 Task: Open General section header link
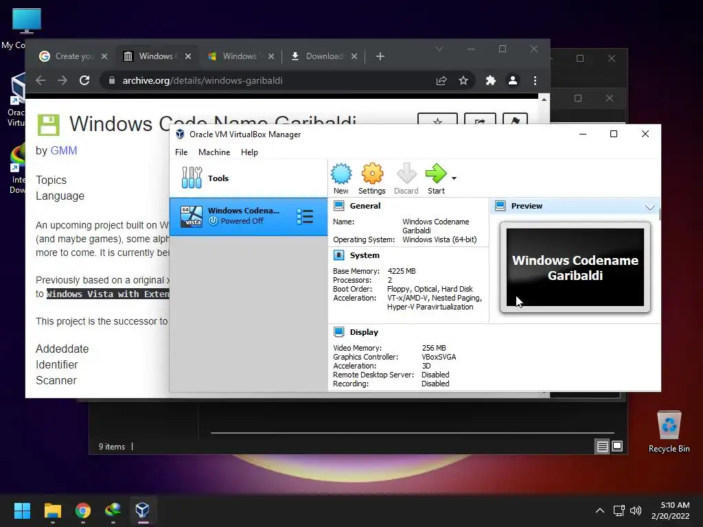point(365,206)
